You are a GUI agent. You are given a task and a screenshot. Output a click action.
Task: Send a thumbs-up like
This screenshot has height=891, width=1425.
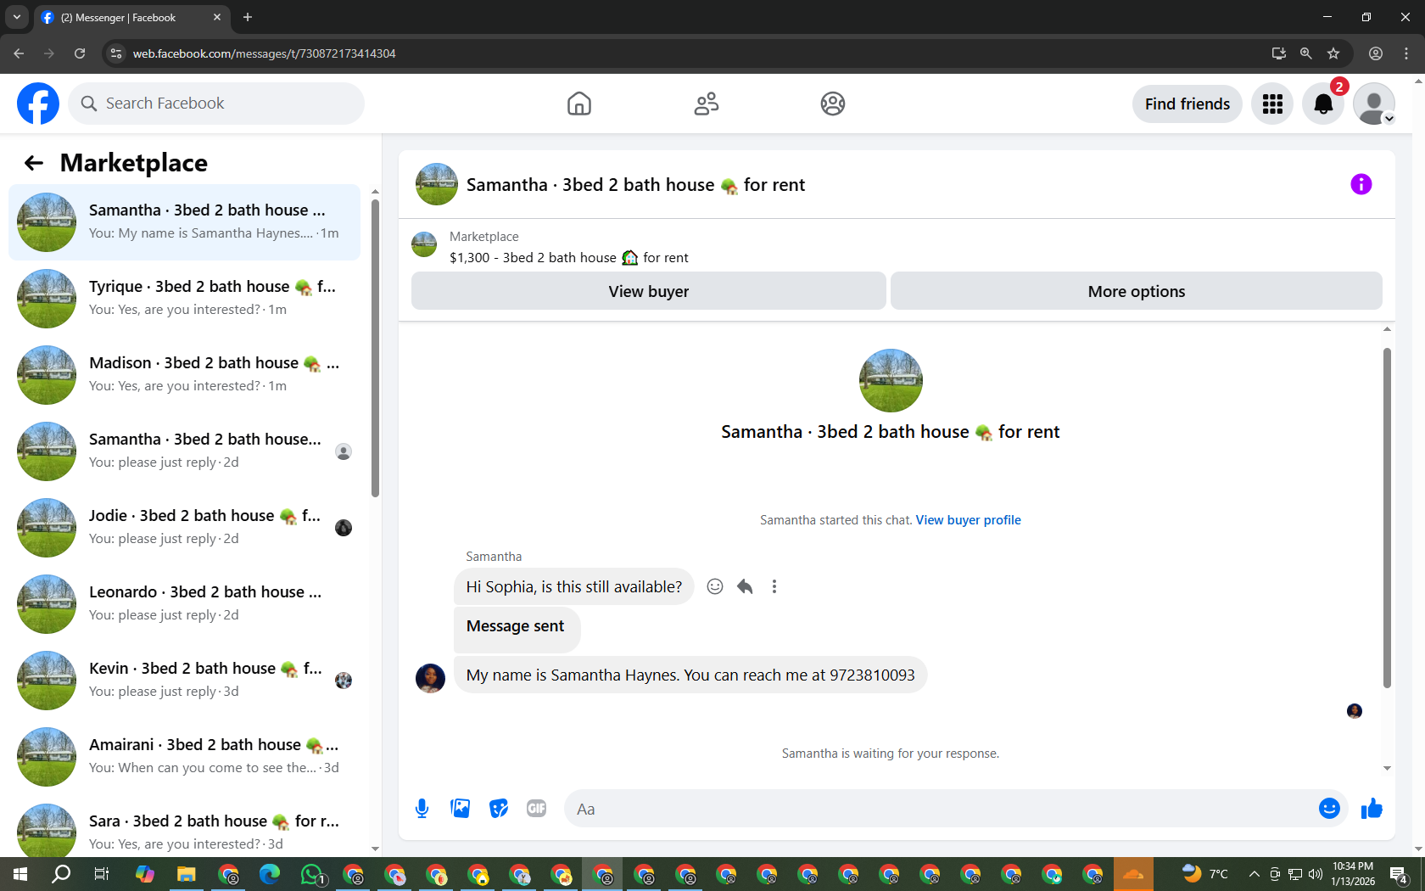[x=1372, y=809]
